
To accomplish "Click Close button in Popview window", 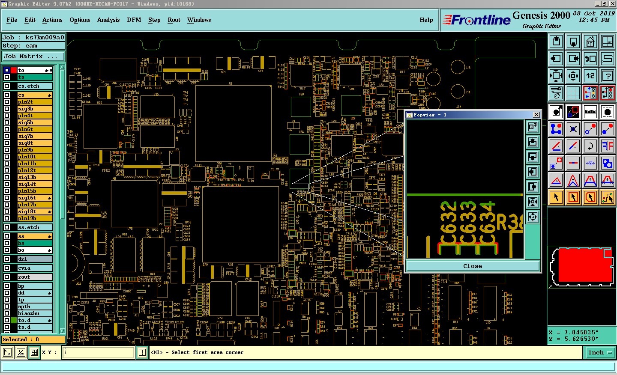I will pyautogui.click(x=473, y=266).
